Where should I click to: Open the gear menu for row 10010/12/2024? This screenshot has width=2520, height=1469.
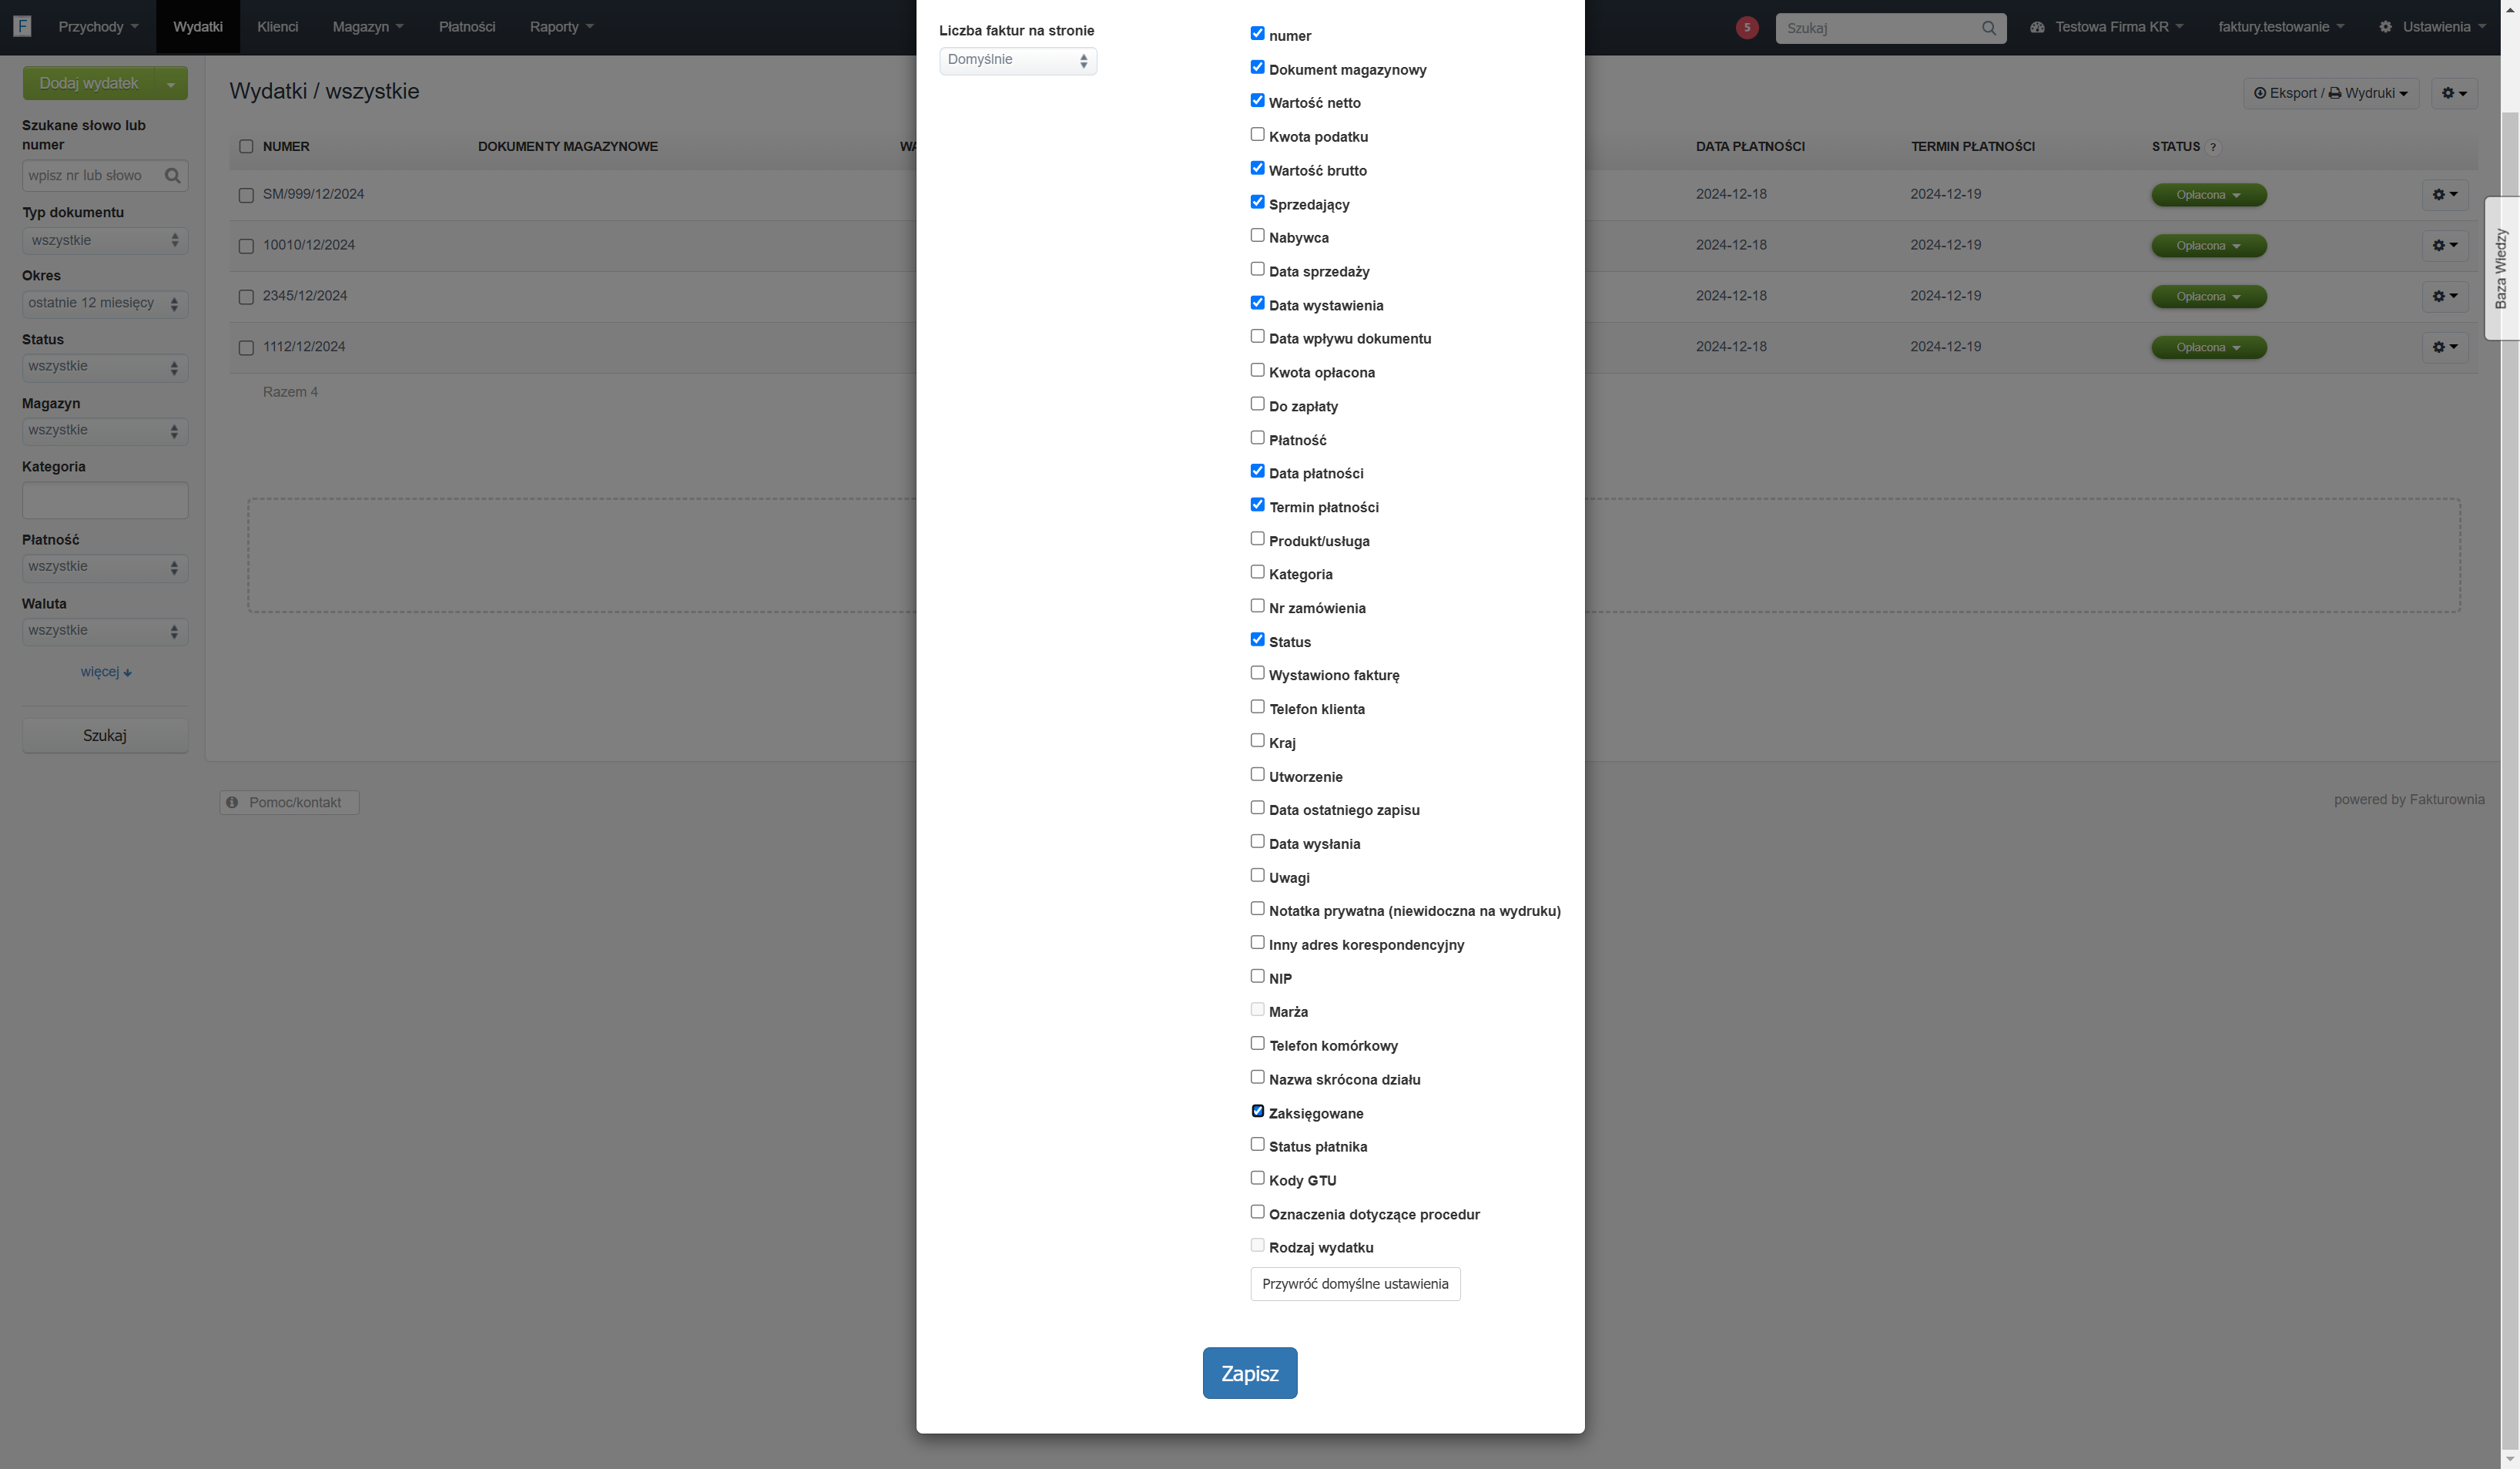click(2444, 246)
